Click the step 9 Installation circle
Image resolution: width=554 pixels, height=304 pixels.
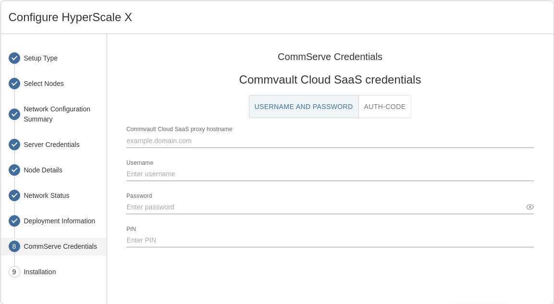point(14,272)
